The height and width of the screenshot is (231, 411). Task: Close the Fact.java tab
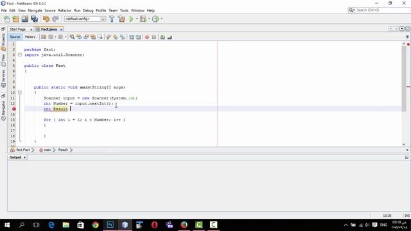(62, 30)
